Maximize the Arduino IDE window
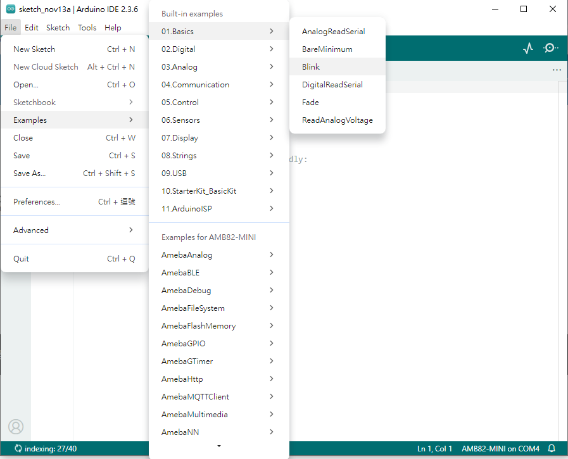568x459 pixels. pyautogui.click(x=524, y=9)
